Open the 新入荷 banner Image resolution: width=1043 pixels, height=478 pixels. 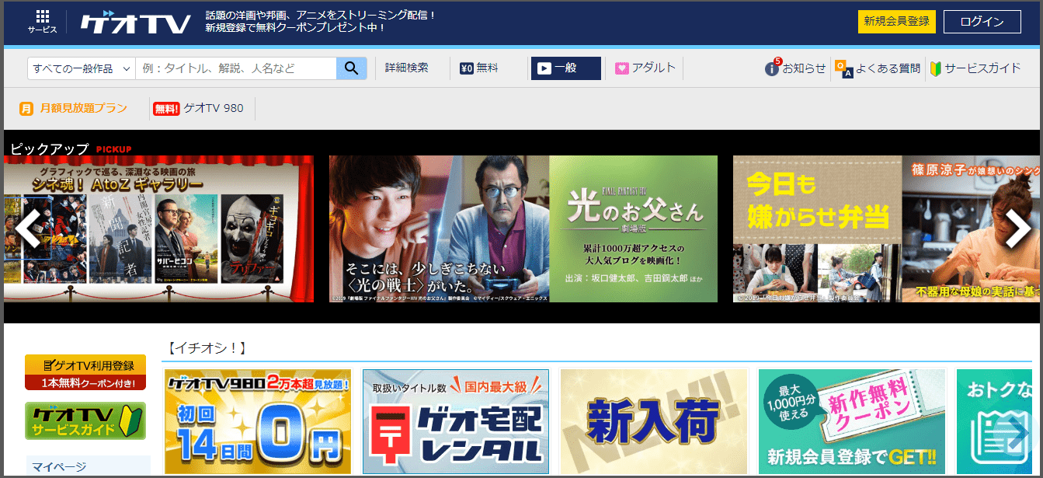click(654, 421)
